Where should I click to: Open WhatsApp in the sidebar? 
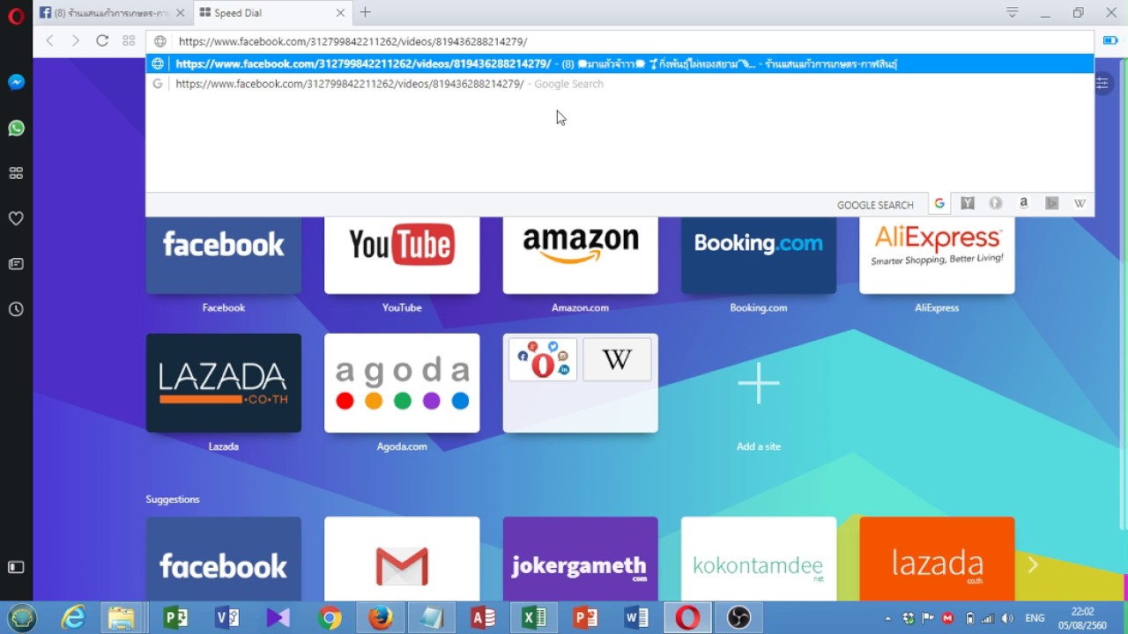(16, 129)
